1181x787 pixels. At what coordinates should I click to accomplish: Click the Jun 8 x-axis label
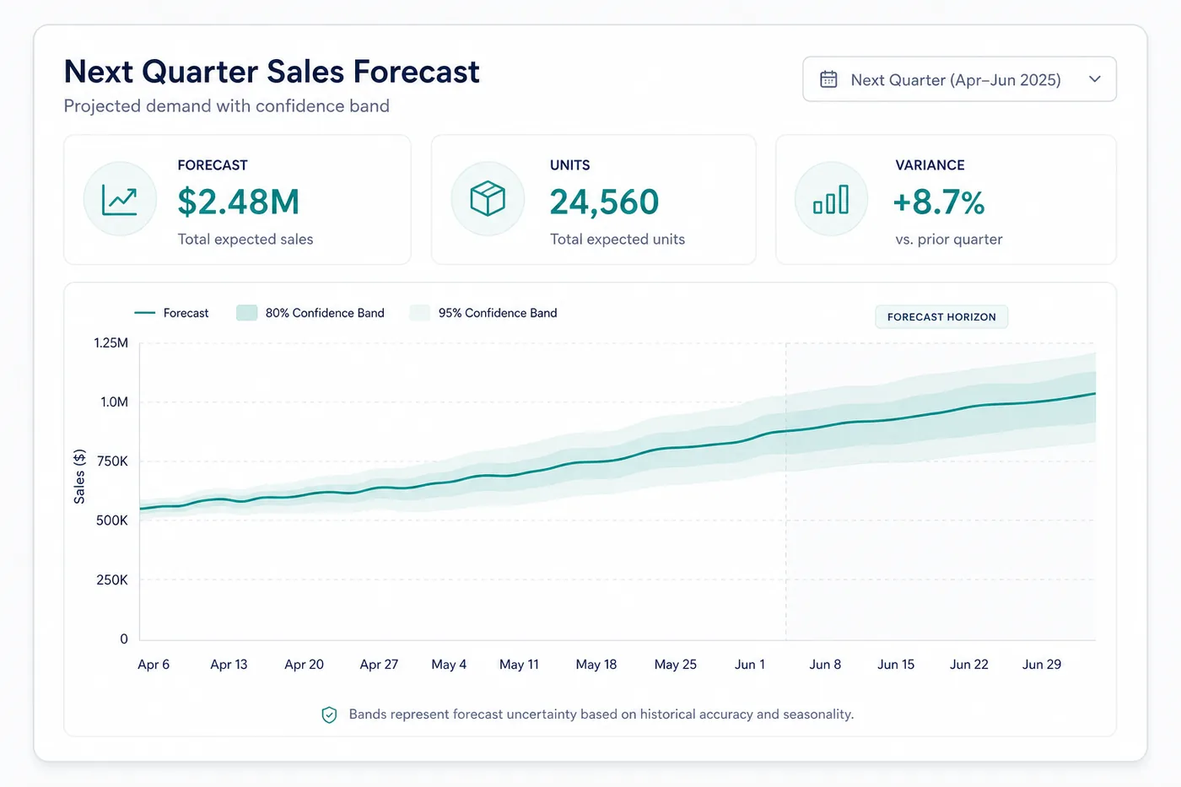[825, 665]
